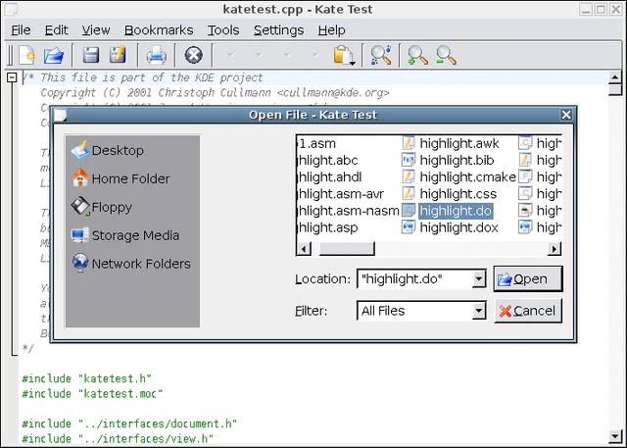Close the Open File dialog

tap(566, 115)
